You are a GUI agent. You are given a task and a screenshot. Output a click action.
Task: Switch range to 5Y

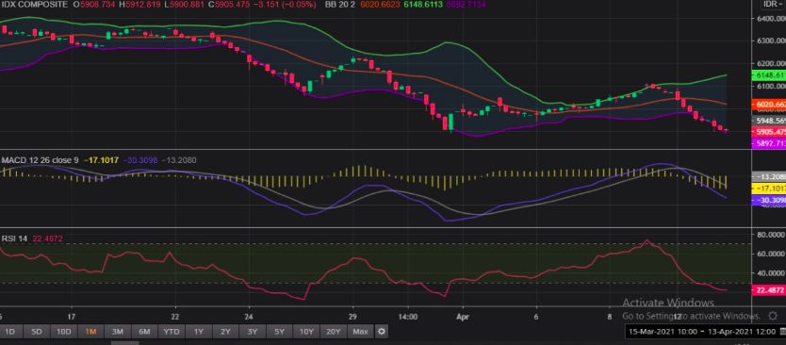279,332
